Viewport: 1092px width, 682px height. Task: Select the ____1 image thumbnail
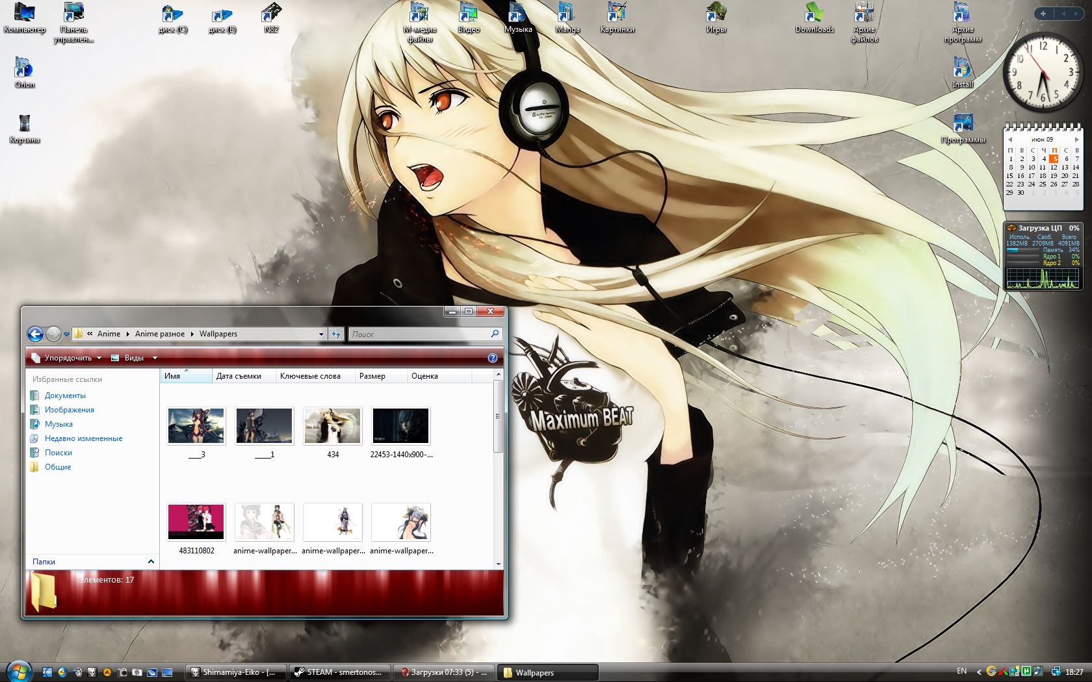coord(265,426)
